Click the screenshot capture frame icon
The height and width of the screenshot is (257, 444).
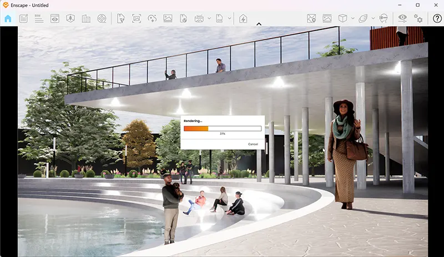137,18
